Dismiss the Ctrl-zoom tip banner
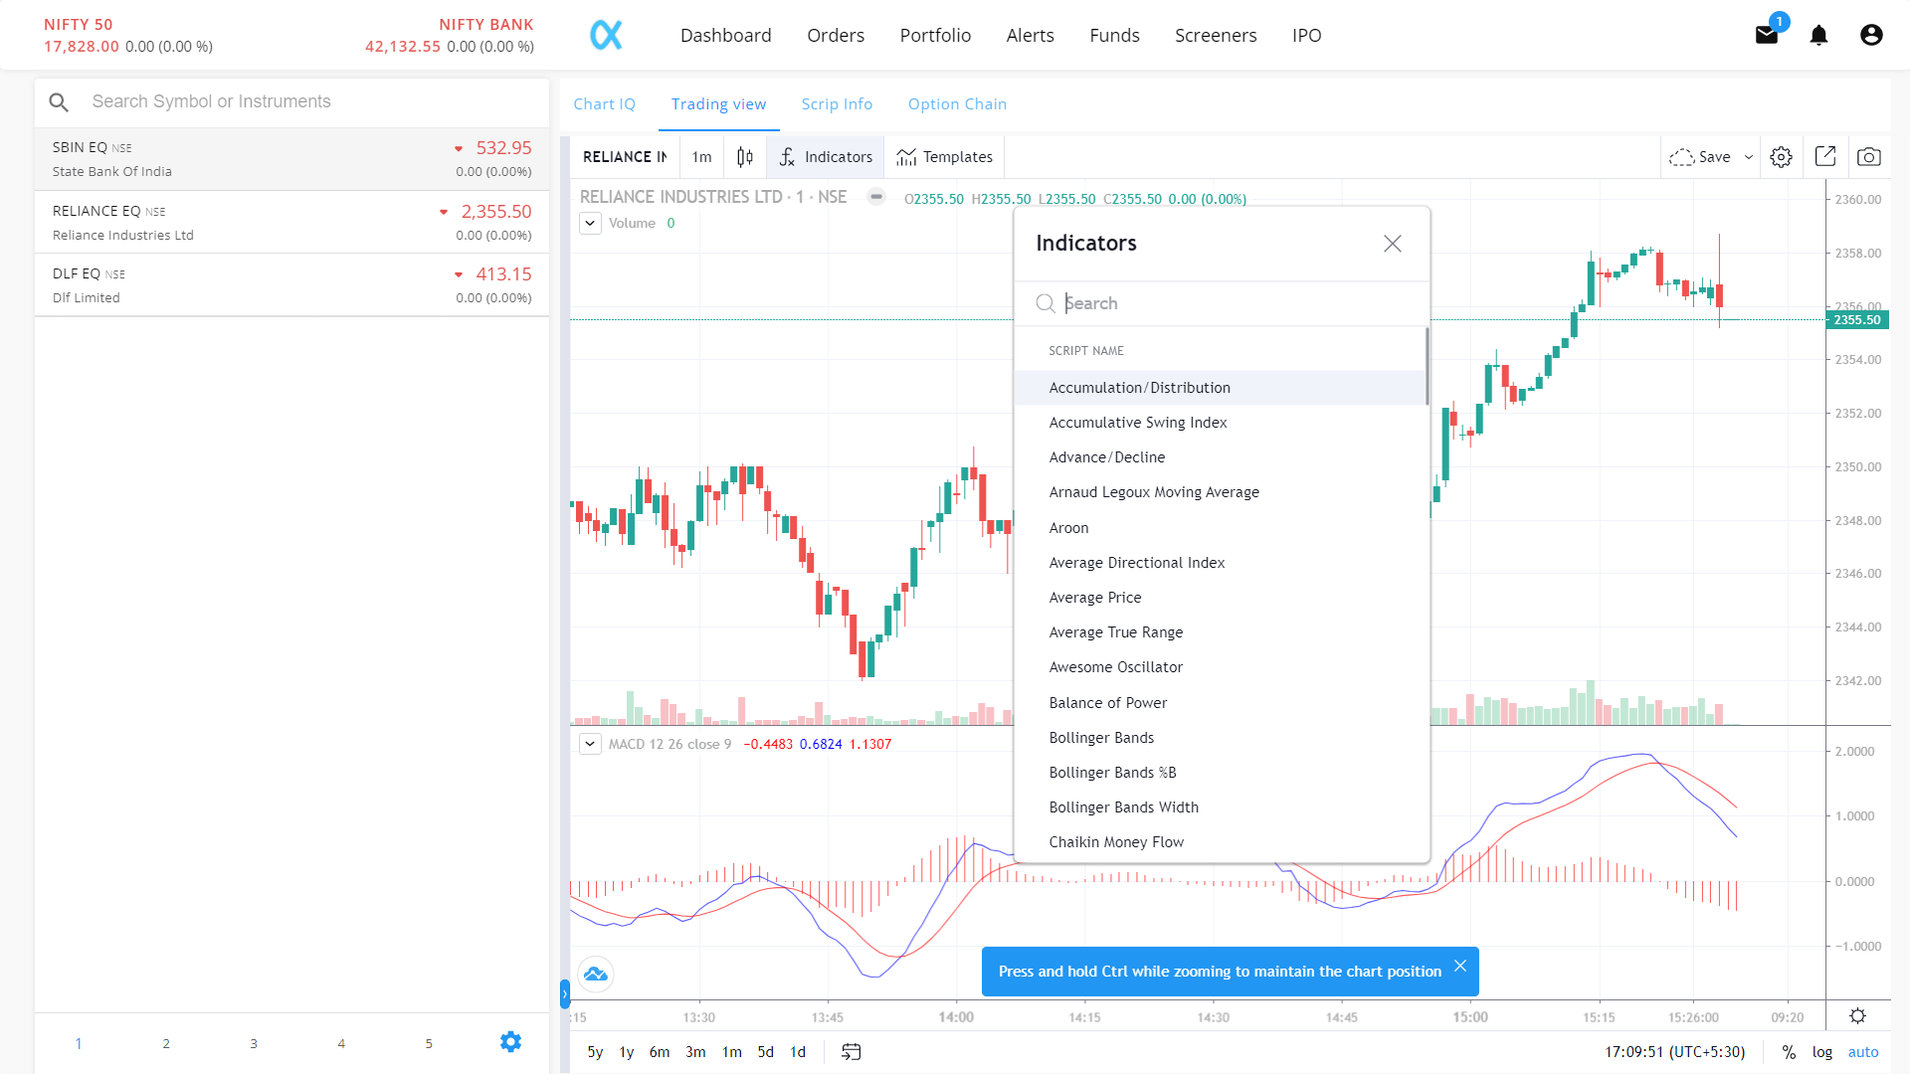The image size is (1910, 1074). coord(1460,965)
